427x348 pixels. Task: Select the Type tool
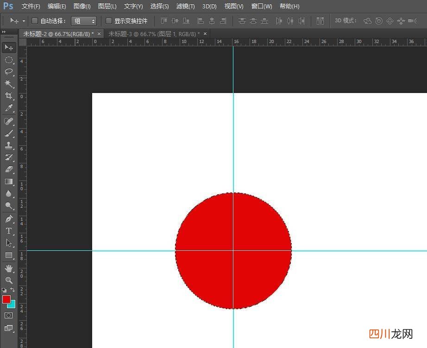(x=9, y=231)
